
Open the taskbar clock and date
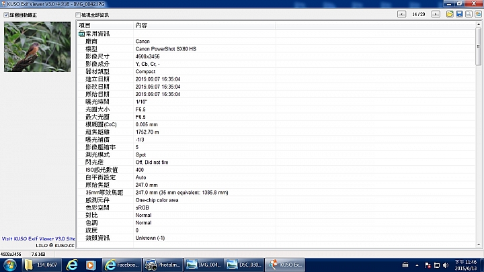466,265
